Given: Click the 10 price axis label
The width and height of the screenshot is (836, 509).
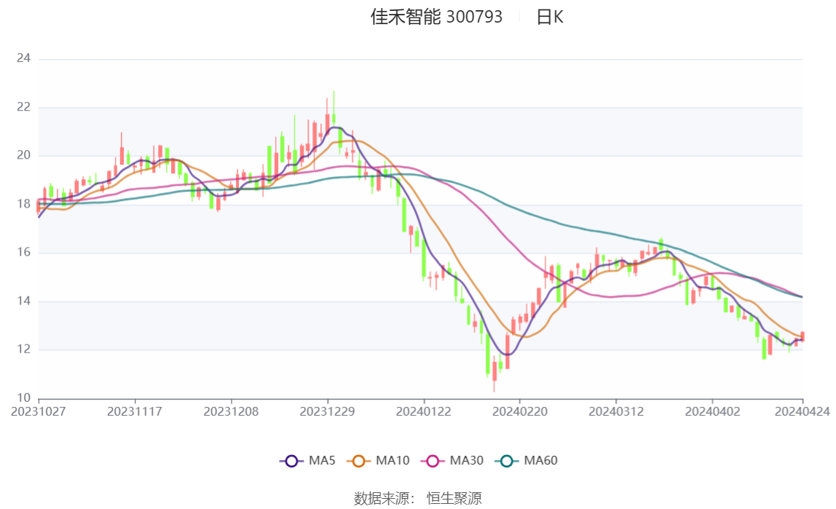Looking at the screenshot, I should [x=23, y=398].
